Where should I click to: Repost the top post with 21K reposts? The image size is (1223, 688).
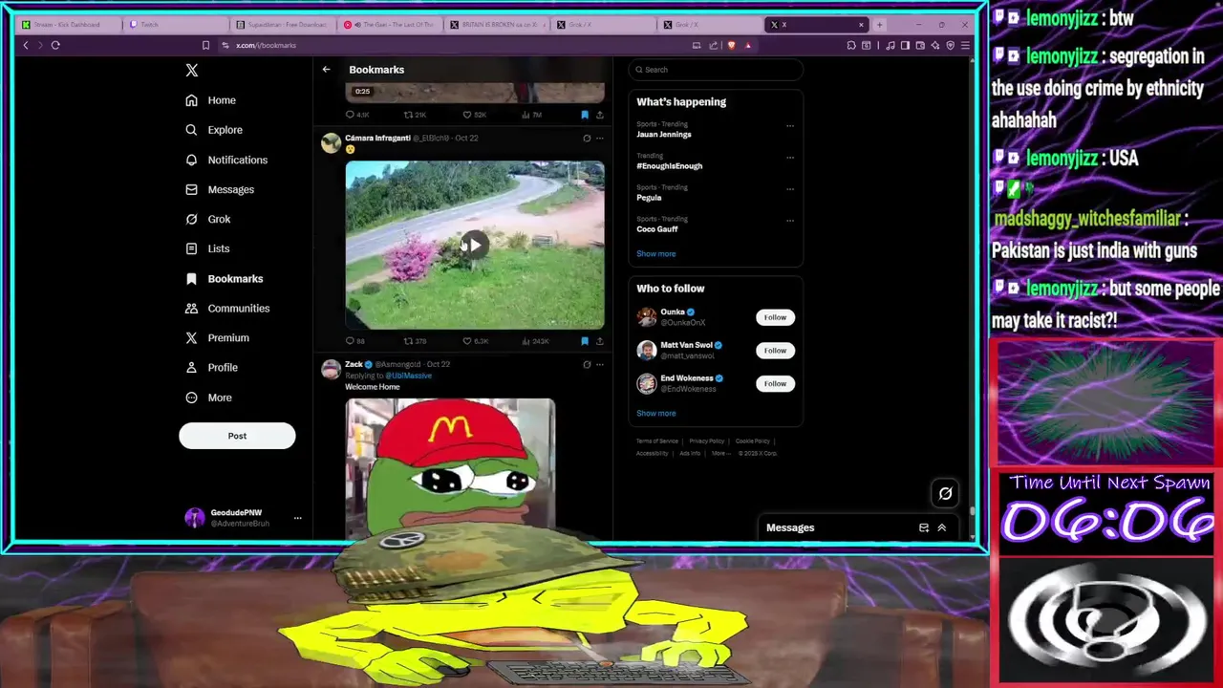pyautogui.click(x=408, y=115)
